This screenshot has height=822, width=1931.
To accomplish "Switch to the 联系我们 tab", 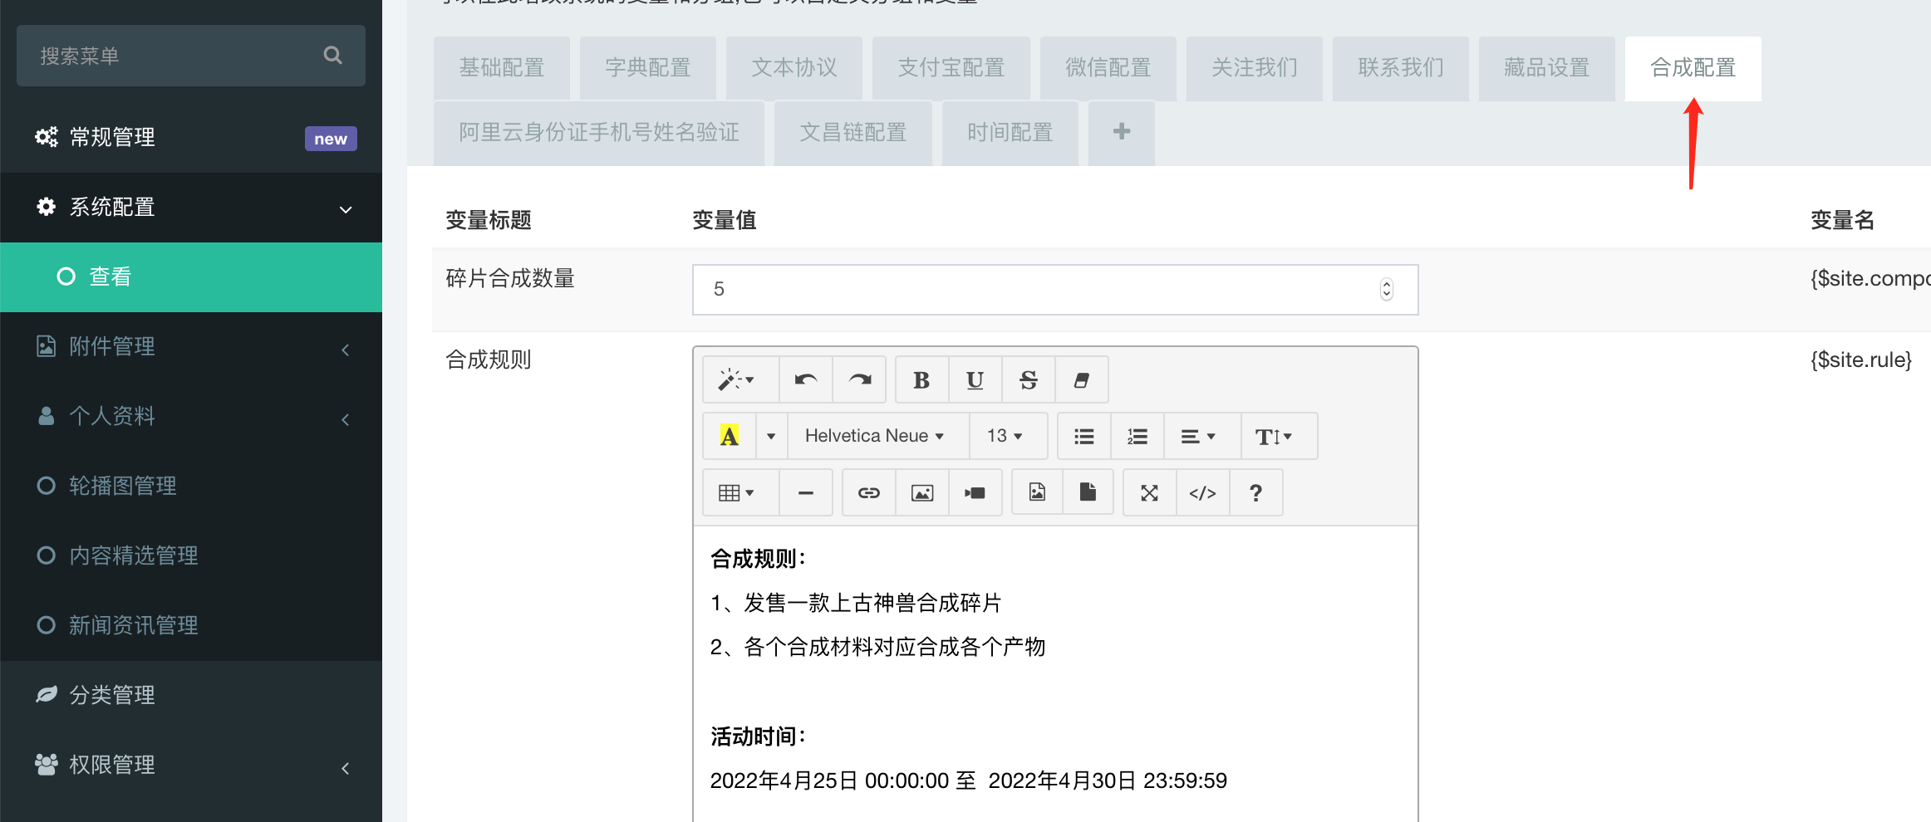I will point(1401,68).
